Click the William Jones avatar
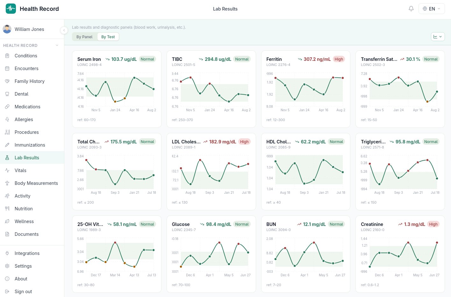The width and height of the screenshot is (451, 297). click(7, 29)
